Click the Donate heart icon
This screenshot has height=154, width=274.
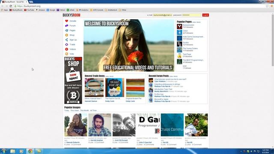click(x=67, y=21)
